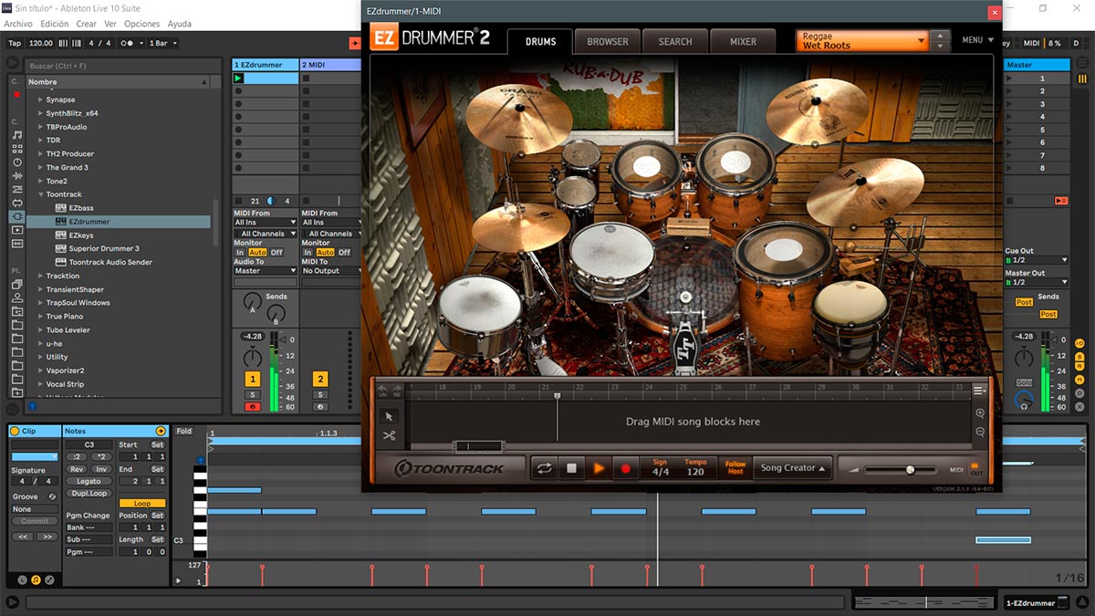
Task: Expand the Synapse folder in the browser
Action: pyautogui.click(x=40, y=99)
